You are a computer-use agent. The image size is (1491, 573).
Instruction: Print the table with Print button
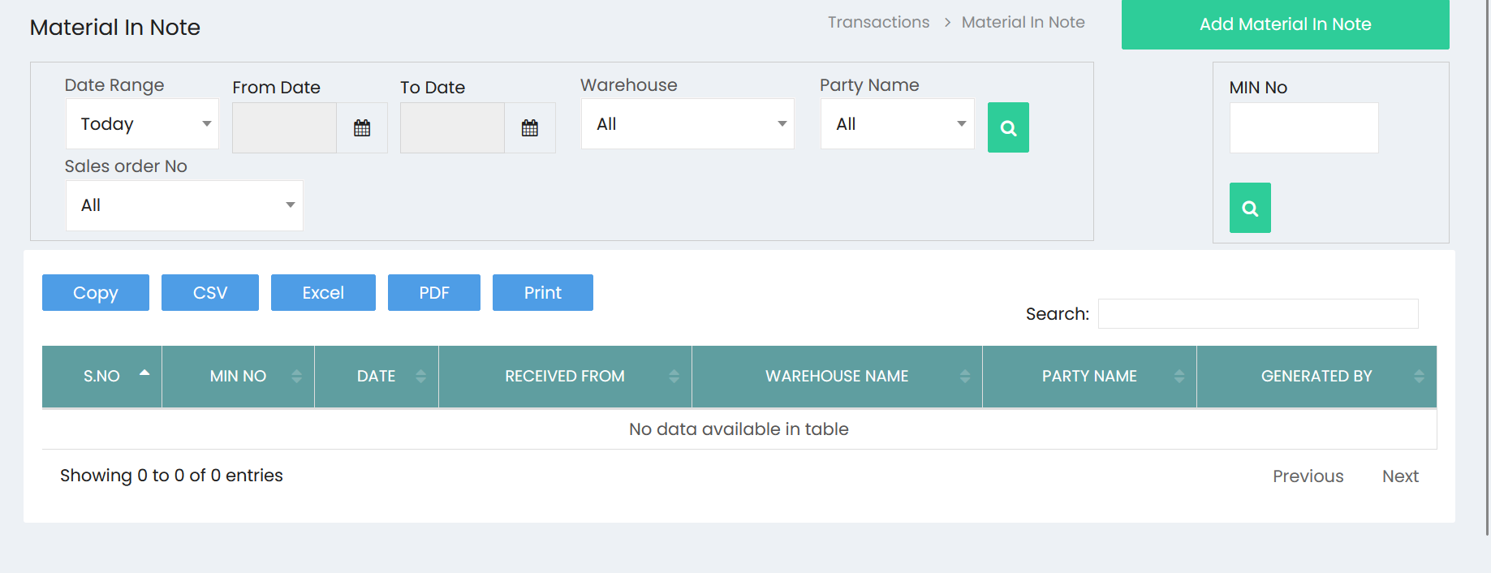543,292
